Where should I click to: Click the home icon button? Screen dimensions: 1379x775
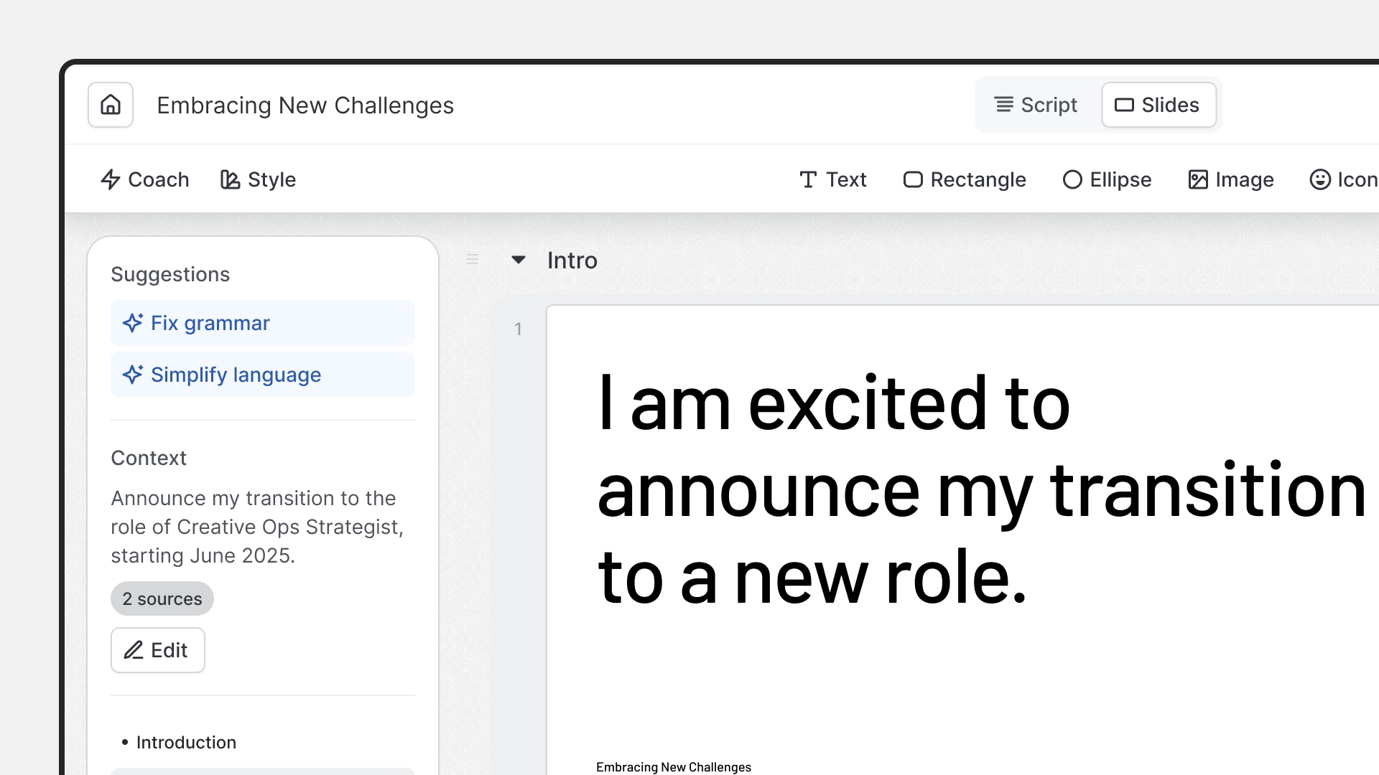[x=111, y=105]
